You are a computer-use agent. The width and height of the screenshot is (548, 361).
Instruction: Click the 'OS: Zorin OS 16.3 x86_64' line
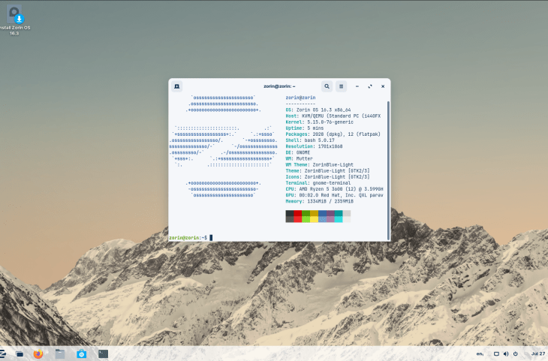tap(318, 110)
